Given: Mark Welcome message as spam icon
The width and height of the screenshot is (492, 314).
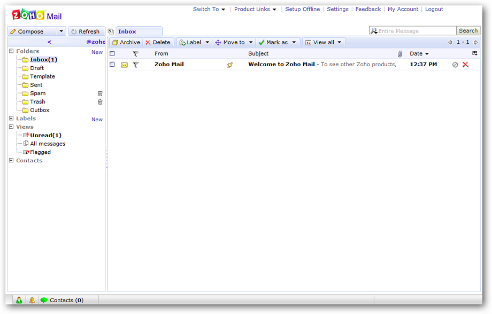Looking at the screenshot, I should pyautogui.click(x=455, y=65).
